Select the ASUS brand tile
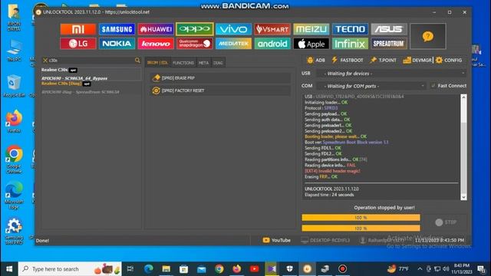The width and height of the screenshot is (491, 276). point(389,29)
